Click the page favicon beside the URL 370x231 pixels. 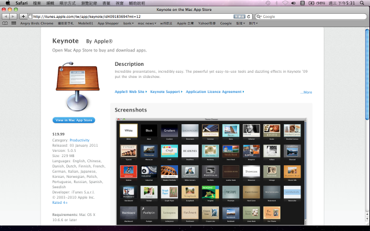click(x=30, y=17)
